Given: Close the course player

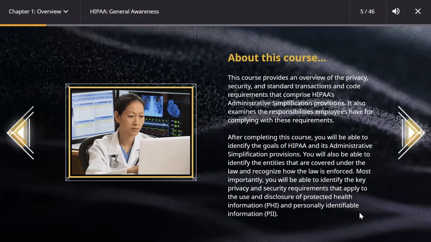Looking at the screenshot, I should 418,11.
